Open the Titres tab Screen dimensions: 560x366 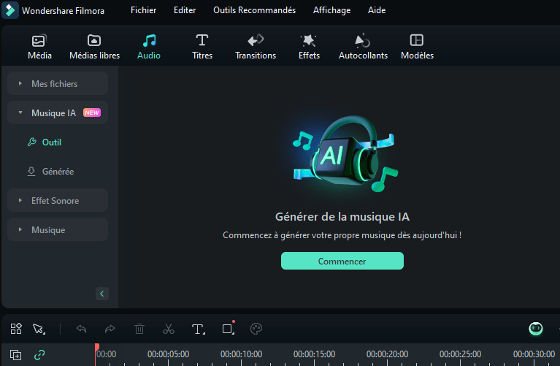point(202,47)
